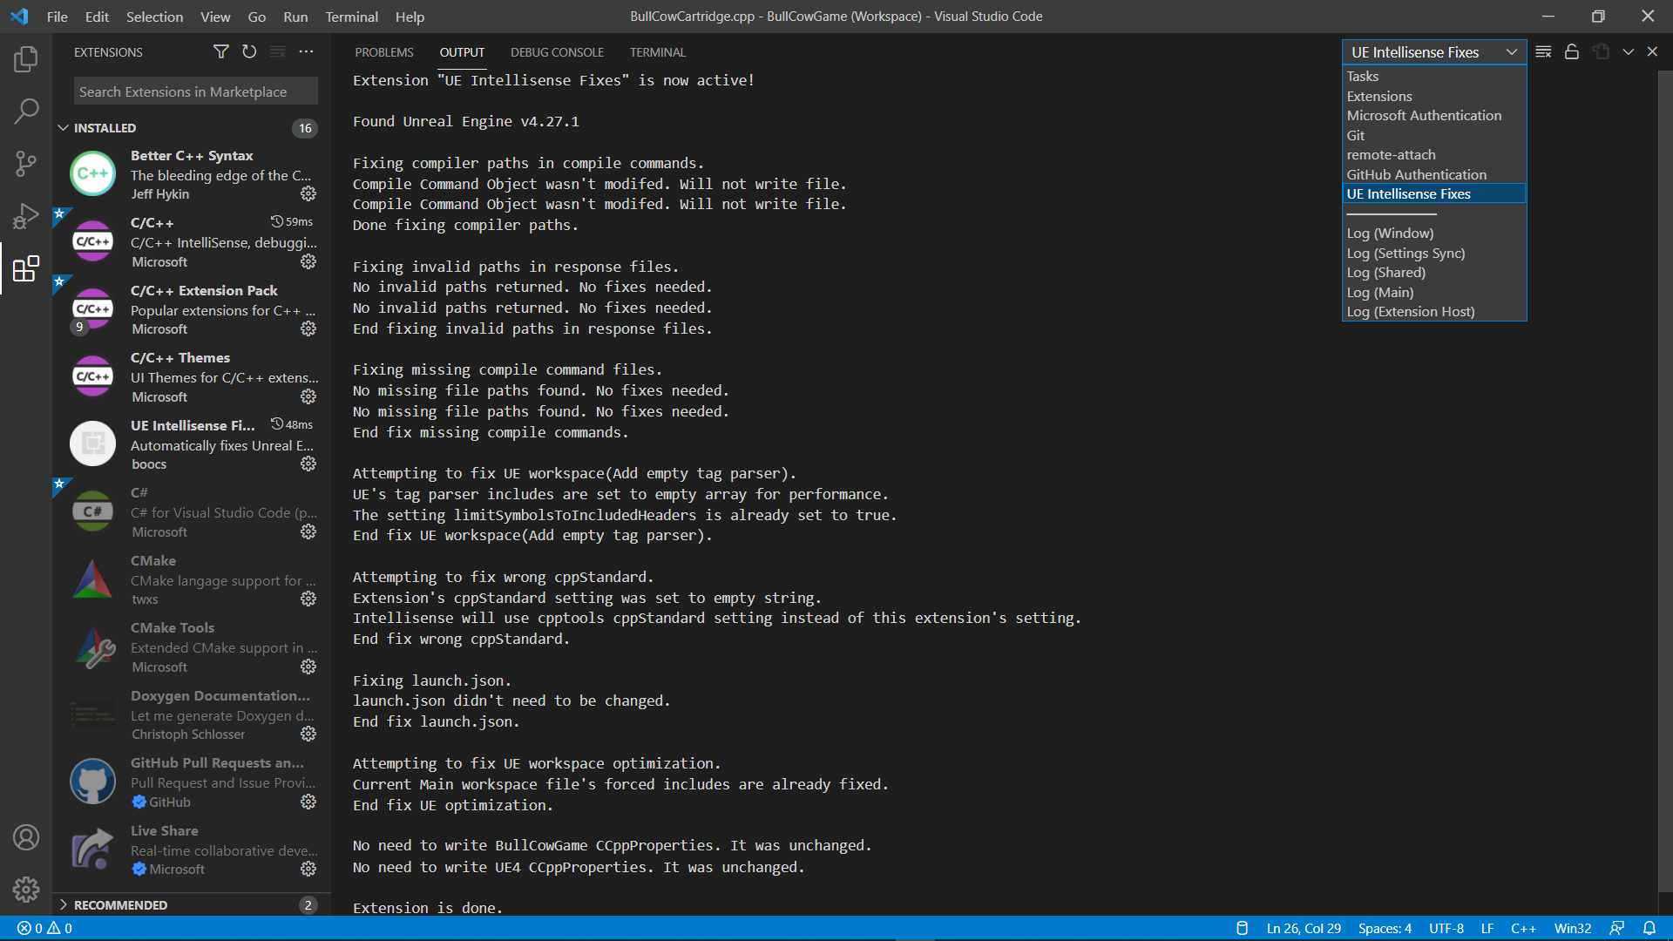Open manage gear for UE Intellisense Fixes

pos(308,464)
